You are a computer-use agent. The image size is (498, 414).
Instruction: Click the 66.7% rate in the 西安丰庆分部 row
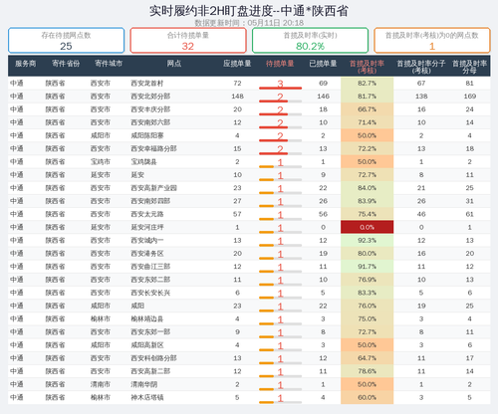(x=367, y=109)
